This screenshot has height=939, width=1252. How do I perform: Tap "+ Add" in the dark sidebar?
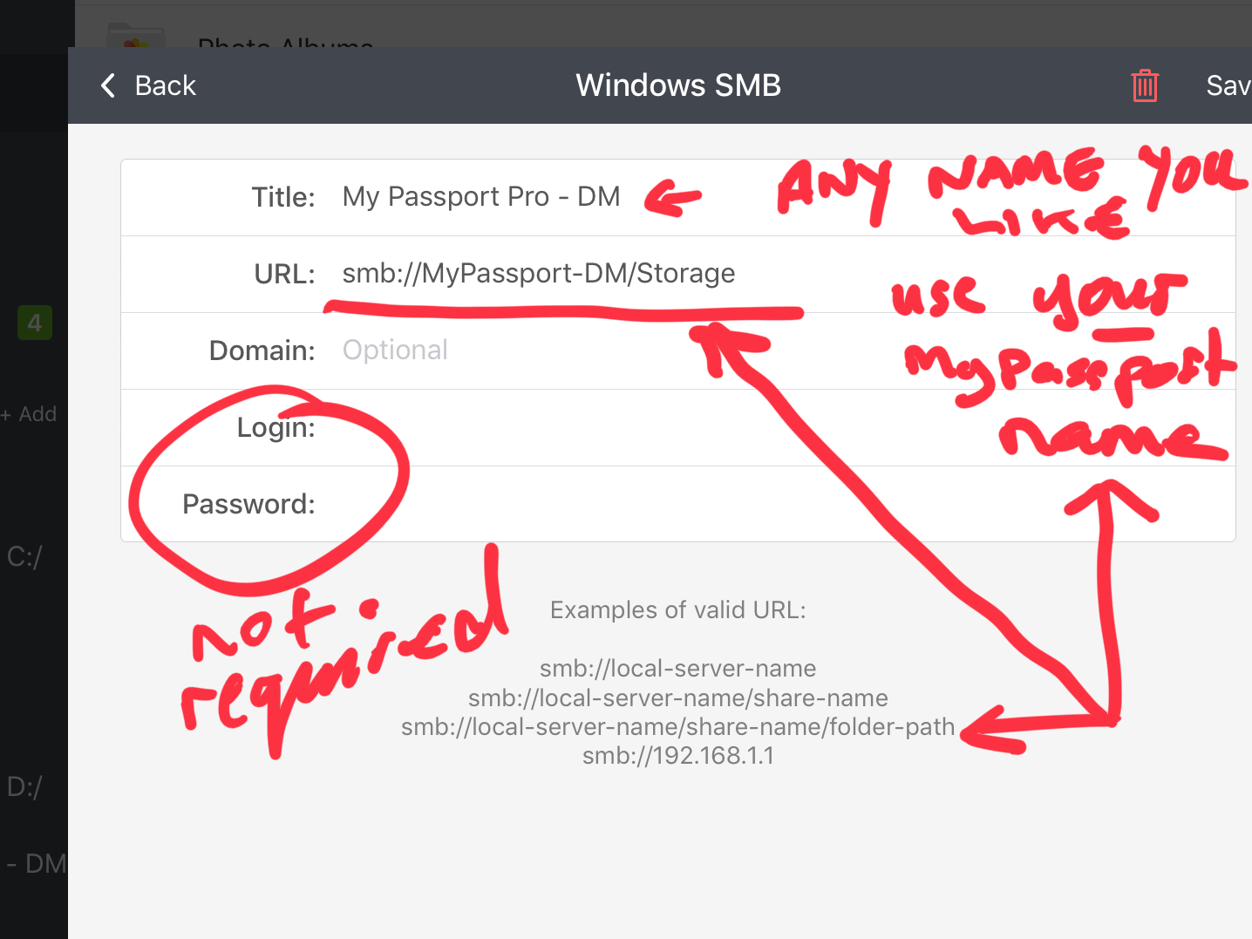click(29, 414)
